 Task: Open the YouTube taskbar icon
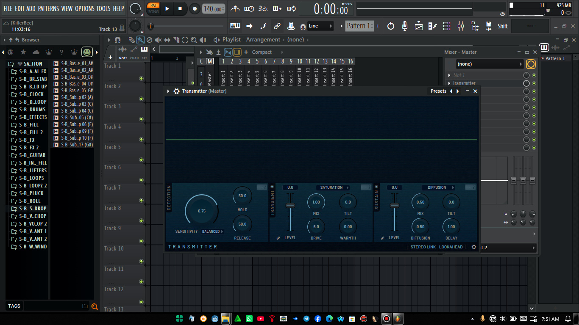[261, 319]
